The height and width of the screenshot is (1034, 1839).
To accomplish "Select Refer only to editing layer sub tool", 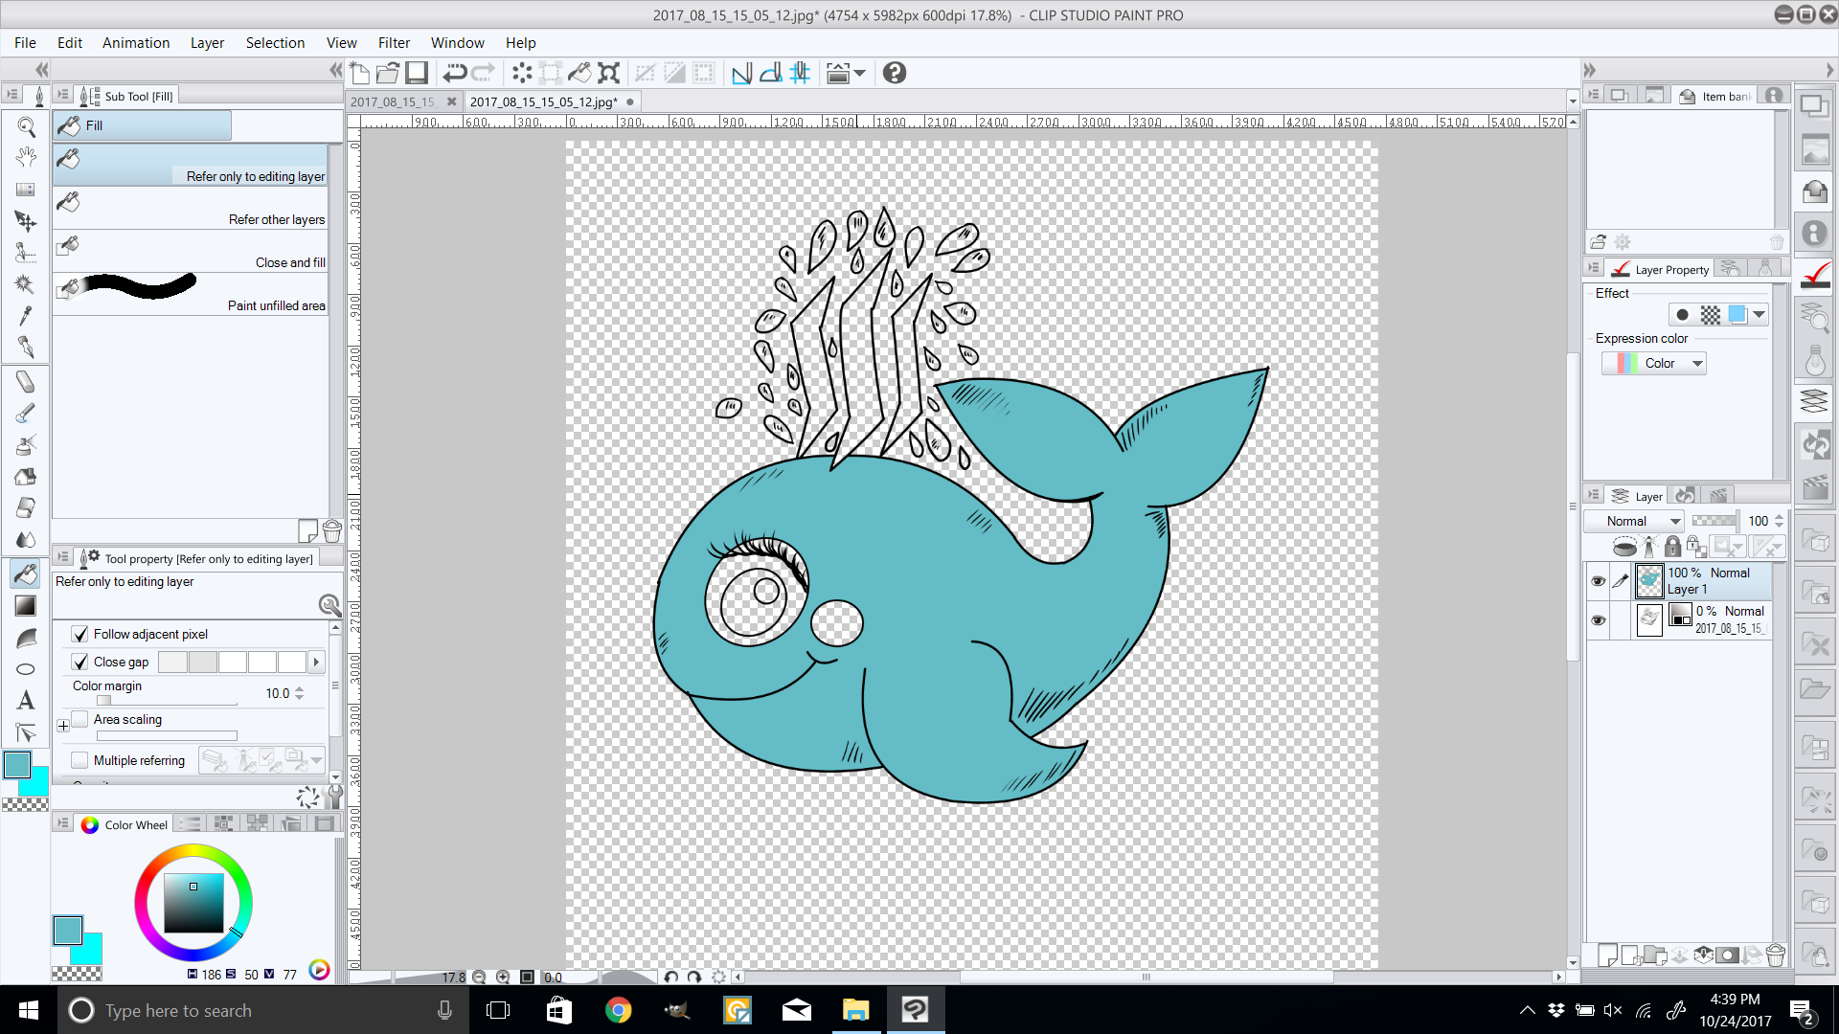I will pyautogui.click(x=192, y=164).
